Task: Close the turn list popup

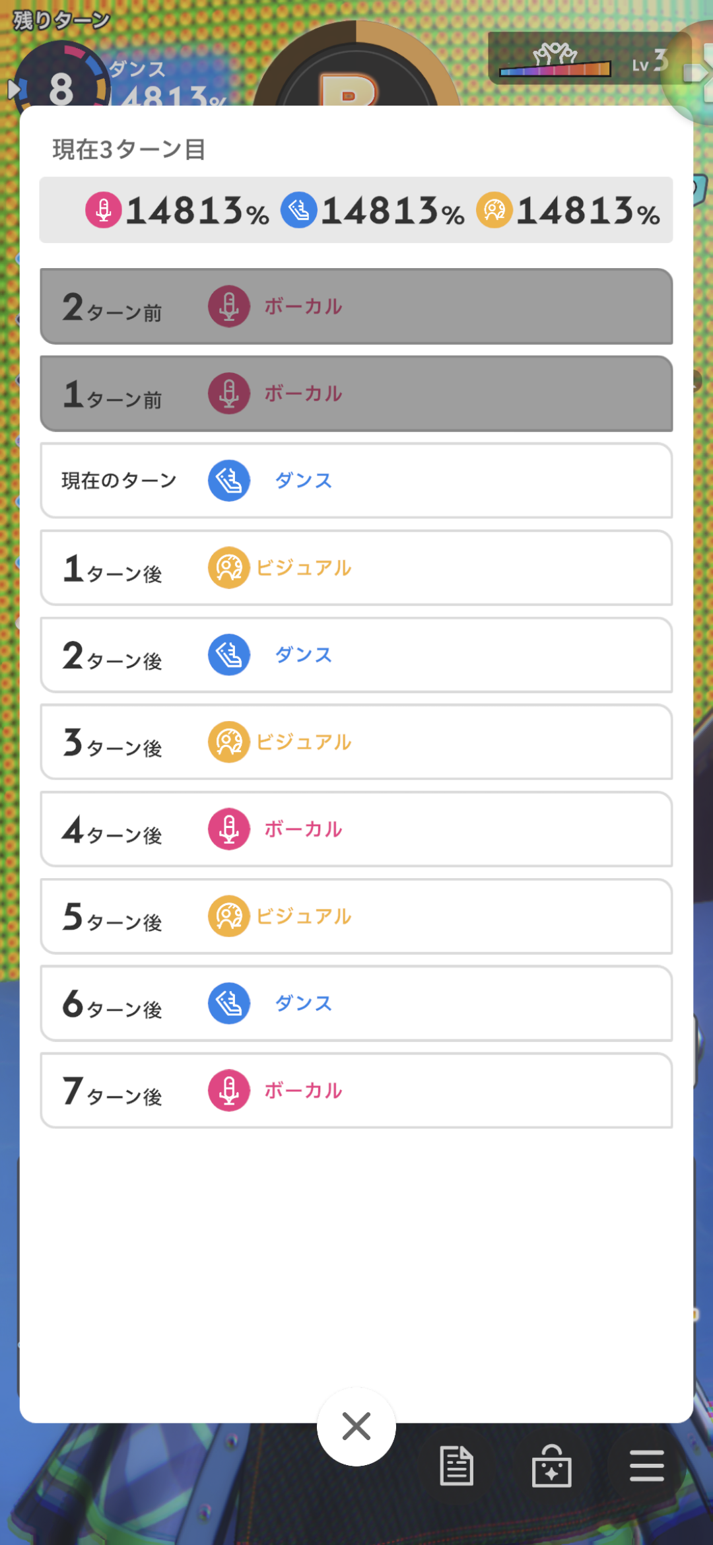Action: pyautogui.click(x=356, y=1426)
